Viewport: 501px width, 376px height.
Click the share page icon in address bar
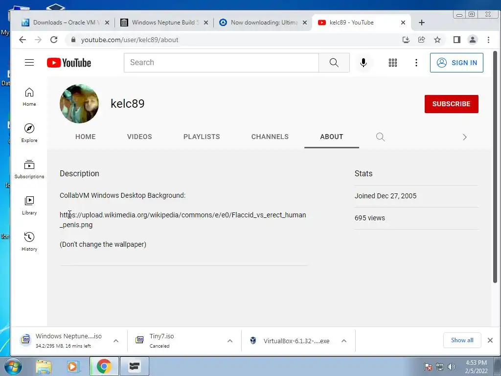coord(421,40)
